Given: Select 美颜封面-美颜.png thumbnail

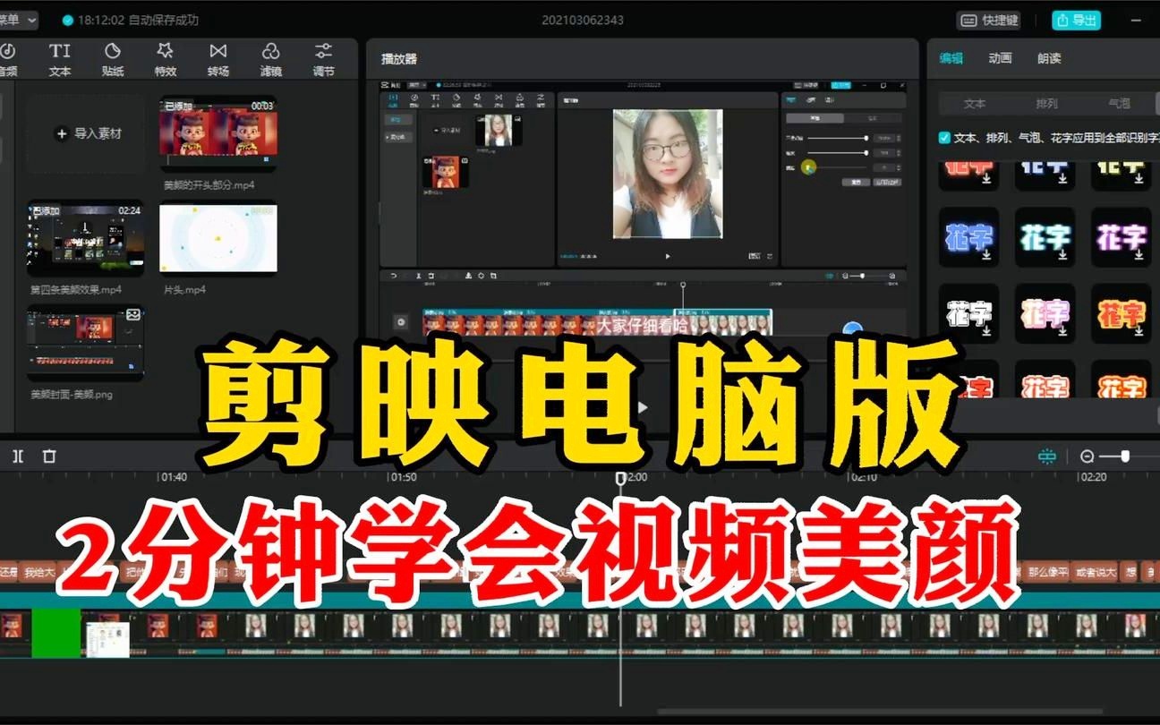Looking at the screenshot, I should click(x=85, y=343).
